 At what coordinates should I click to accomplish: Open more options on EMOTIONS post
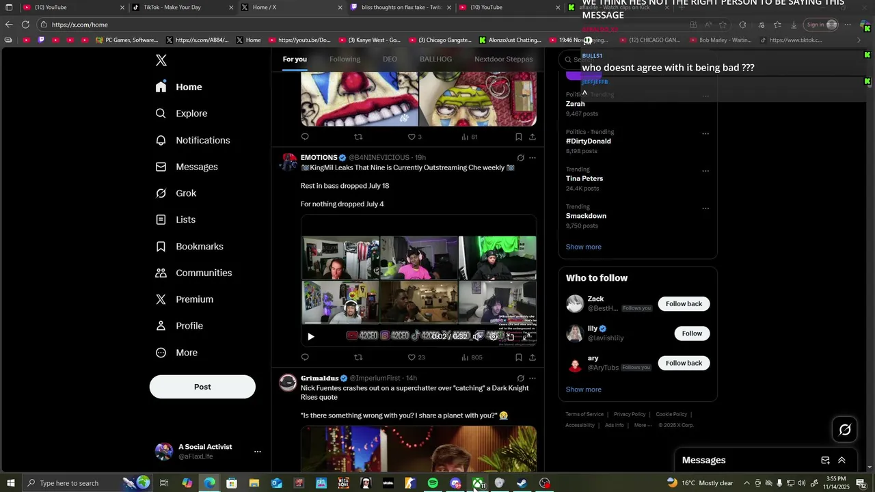[x=533, y=158]
